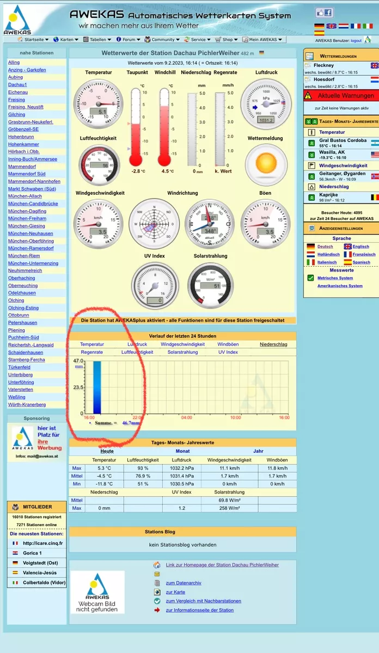Viewport: 379px width, 653px height.
Task: Open the Mein AWEKAS dropdown menu
Action: pyautogui.click(x=263, y=40)
